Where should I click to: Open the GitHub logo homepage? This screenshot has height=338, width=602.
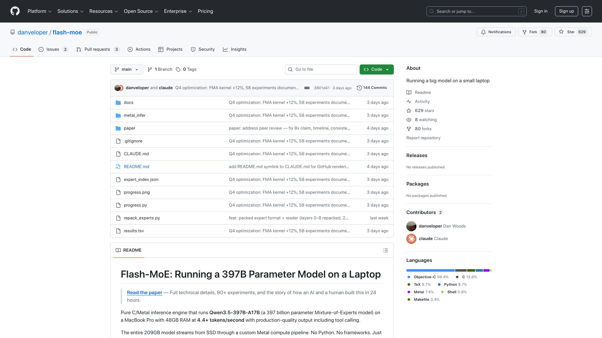pos(15,11)
